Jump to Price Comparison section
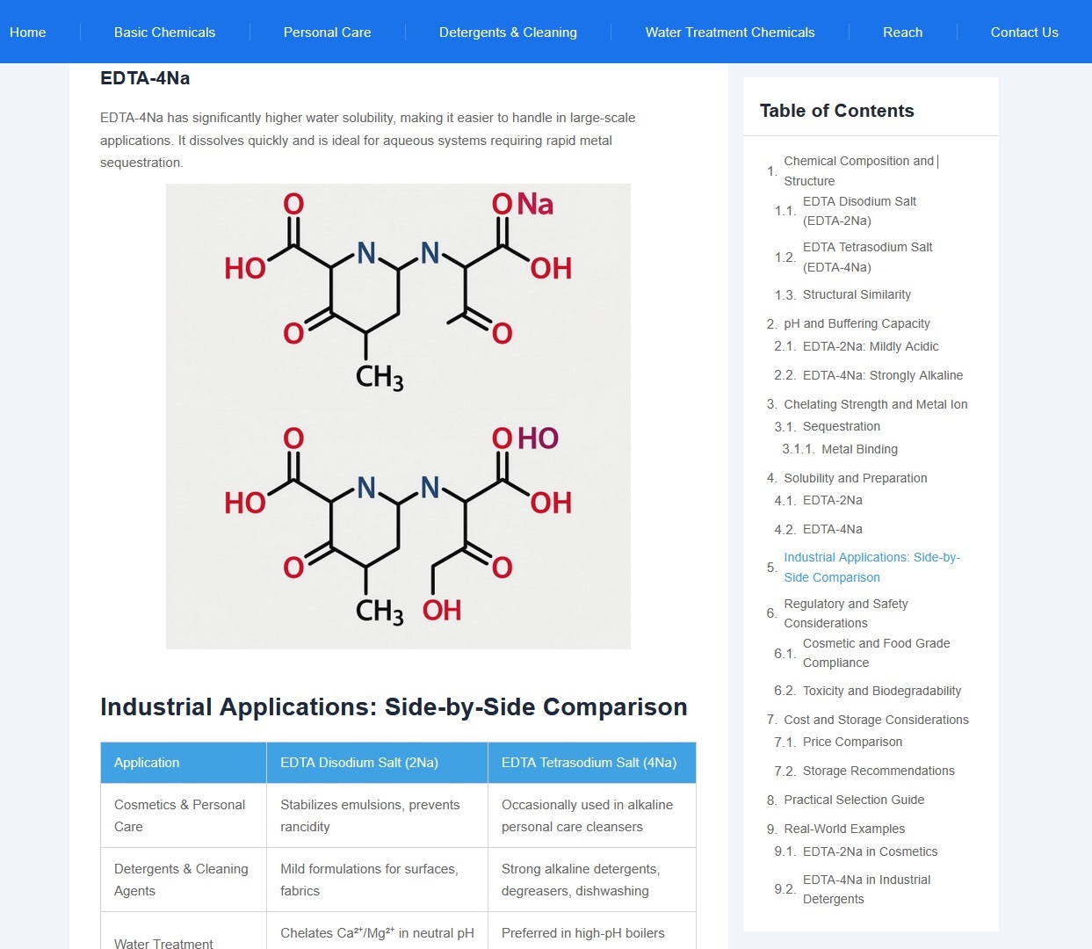Screen dimensions: 1092x949 coord(851,742)
